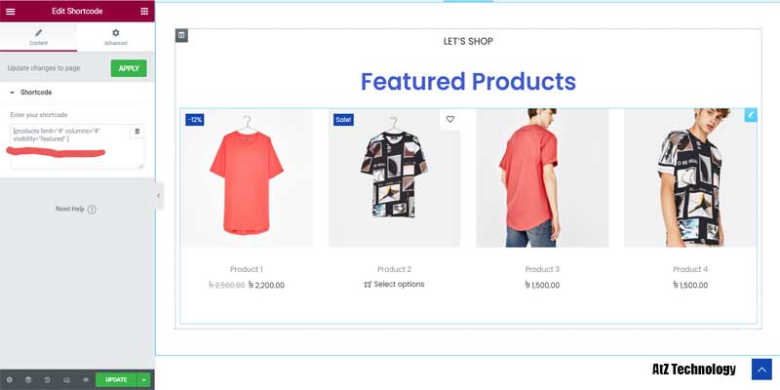Click the green UPDATE button
780x390 pixels.
click(116, 379)
